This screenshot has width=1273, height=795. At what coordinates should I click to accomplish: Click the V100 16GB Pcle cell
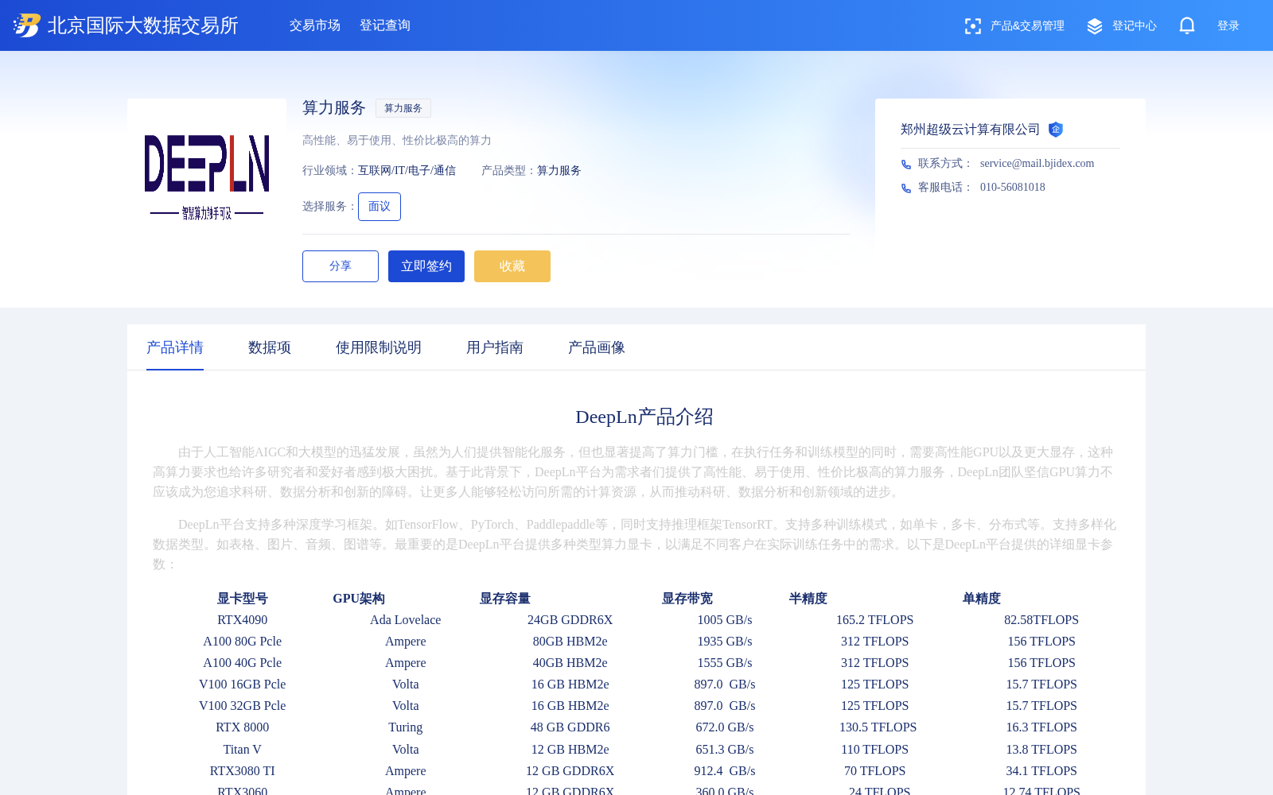click(243, 684)
